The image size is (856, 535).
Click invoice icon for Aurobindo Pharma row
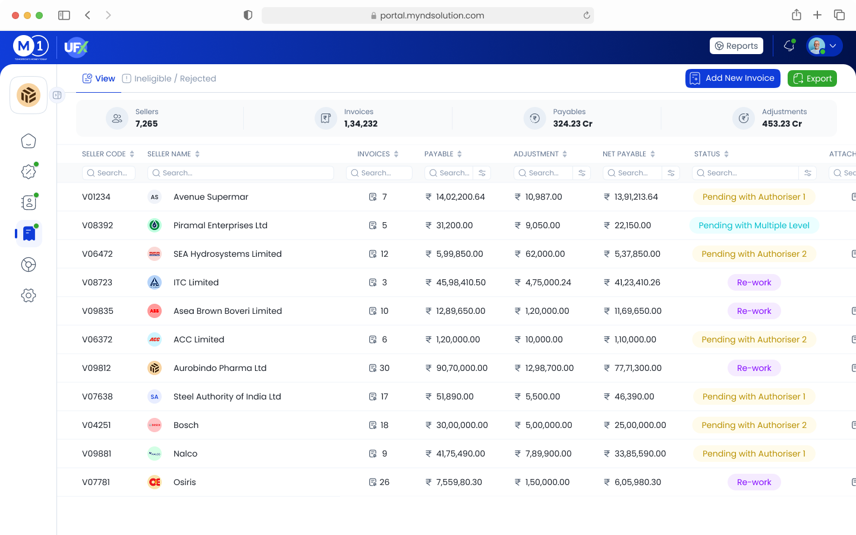tap(373, 368)
